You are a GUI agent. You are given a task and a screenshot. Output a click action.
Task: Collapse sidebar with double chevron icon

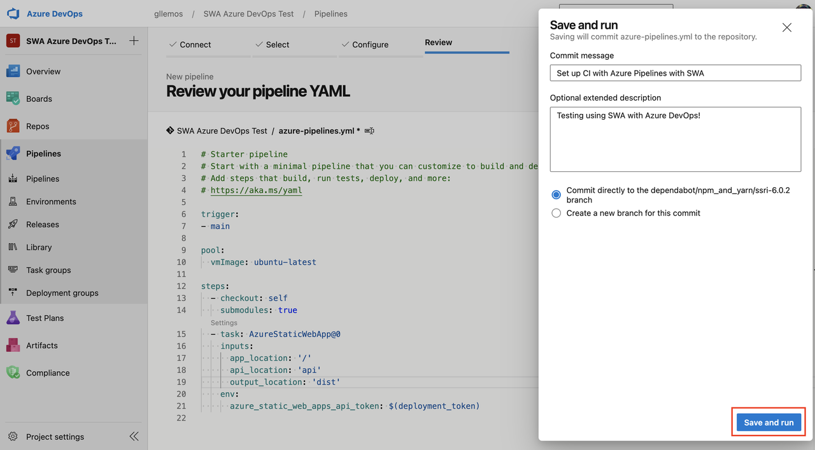134,437
